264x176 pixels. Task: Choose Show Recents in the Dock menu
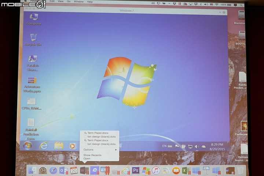92,155
